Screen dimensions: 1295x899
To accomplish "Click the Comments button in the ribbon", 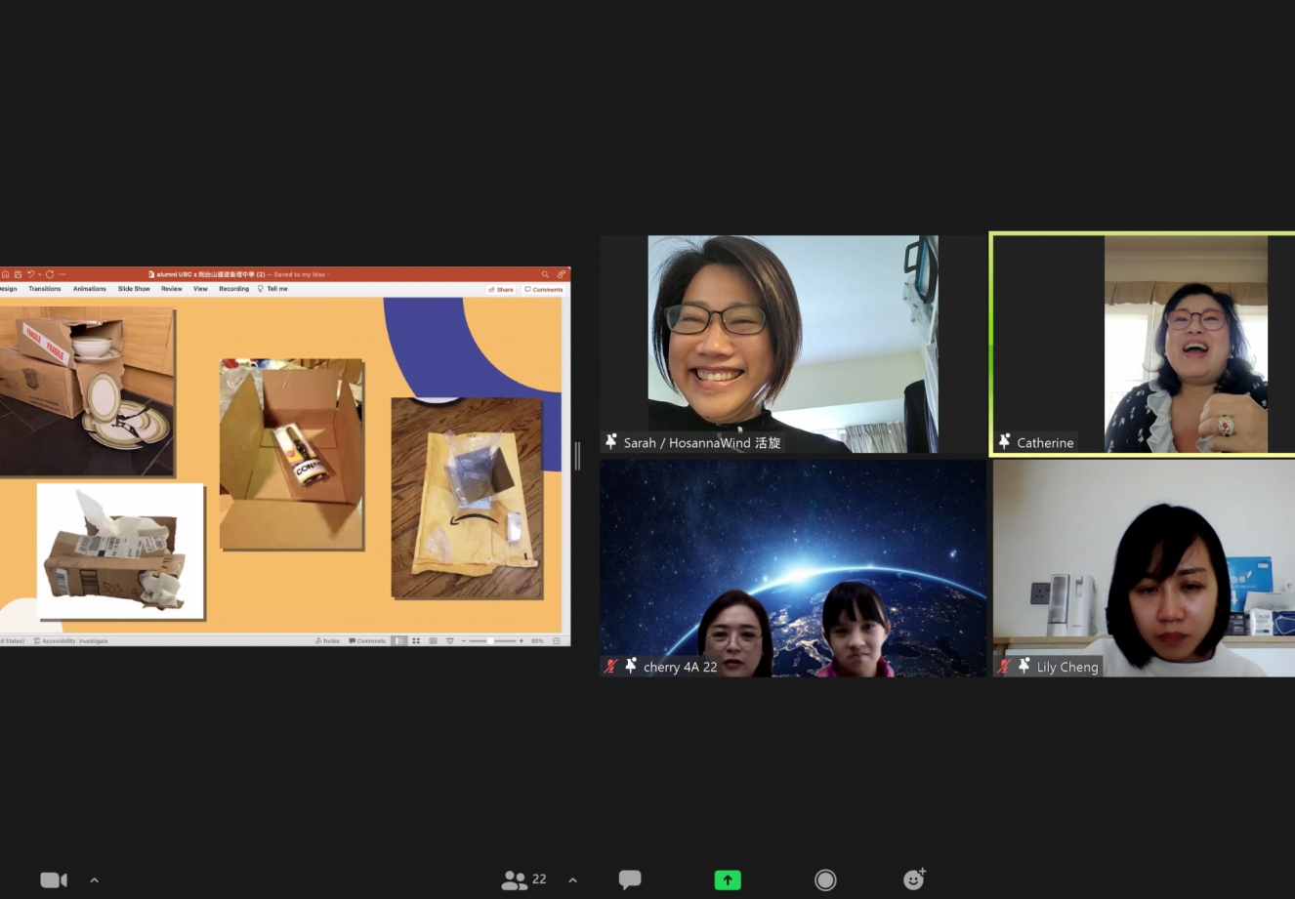I will click(544, 290).
